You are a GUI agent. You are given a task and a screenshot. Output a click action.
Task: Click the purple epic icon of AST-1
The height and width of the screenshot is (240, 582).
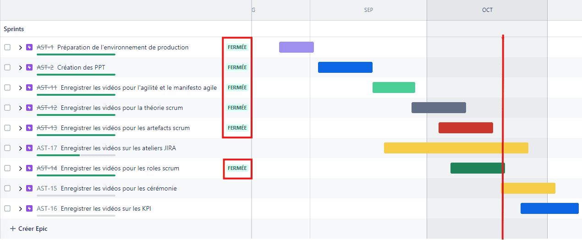coord(29,47)
